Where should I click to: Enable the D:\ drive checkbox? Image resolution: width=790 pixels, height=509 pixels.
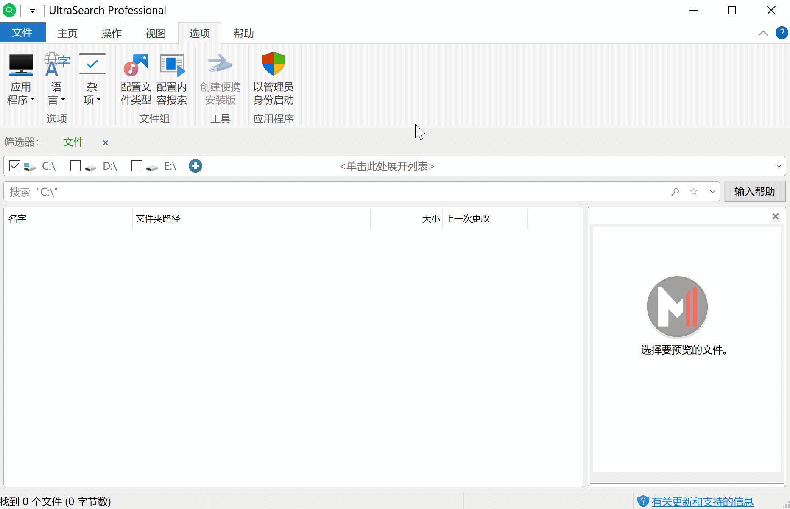click(75, 166)
